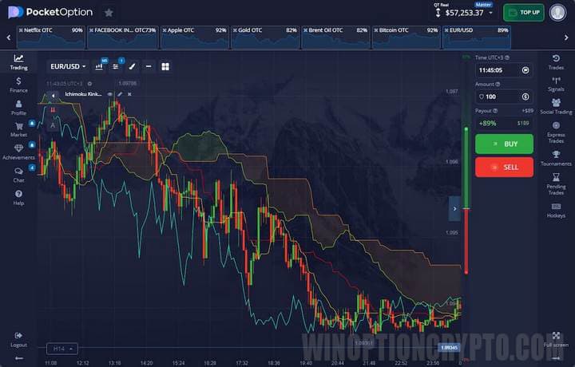Open the Chat panel

click(x=18, y=175)
